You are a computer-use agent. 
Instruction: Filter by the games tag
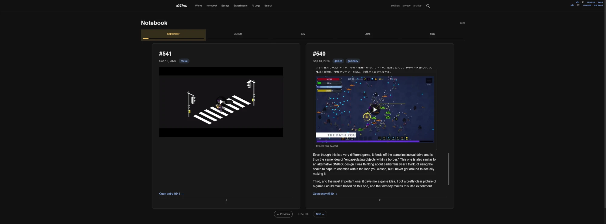[x=338, y=61]
